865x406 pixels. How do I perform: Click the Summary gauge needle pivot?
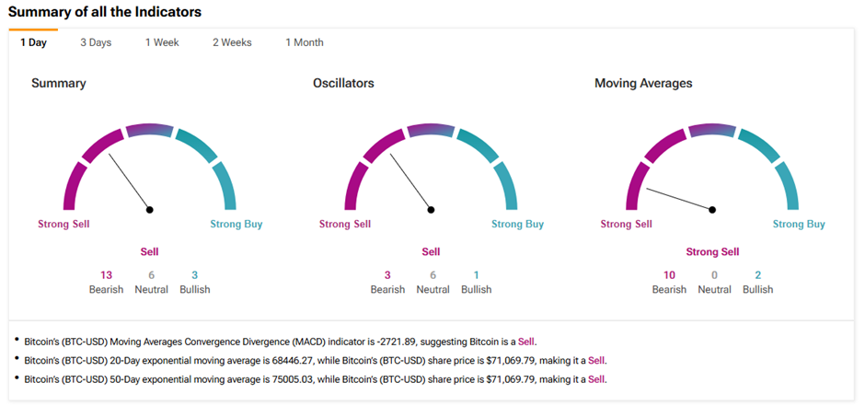[x=150, y=210]
